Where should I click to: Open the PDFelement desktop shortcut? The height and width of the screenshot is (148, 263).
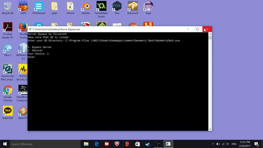click(39, 8)
